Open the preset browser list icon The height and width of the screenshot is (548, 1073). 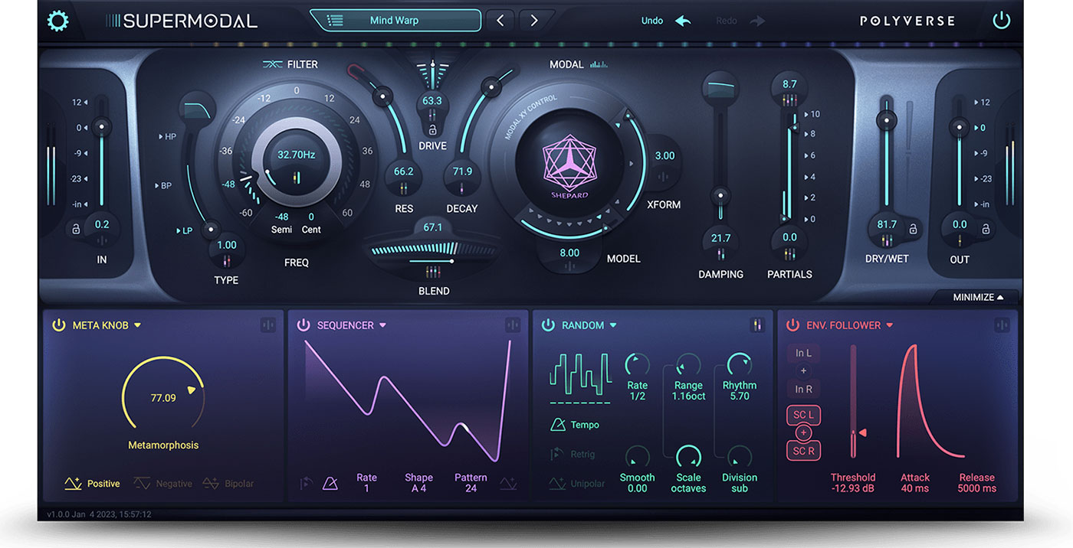tap(335, 21)
